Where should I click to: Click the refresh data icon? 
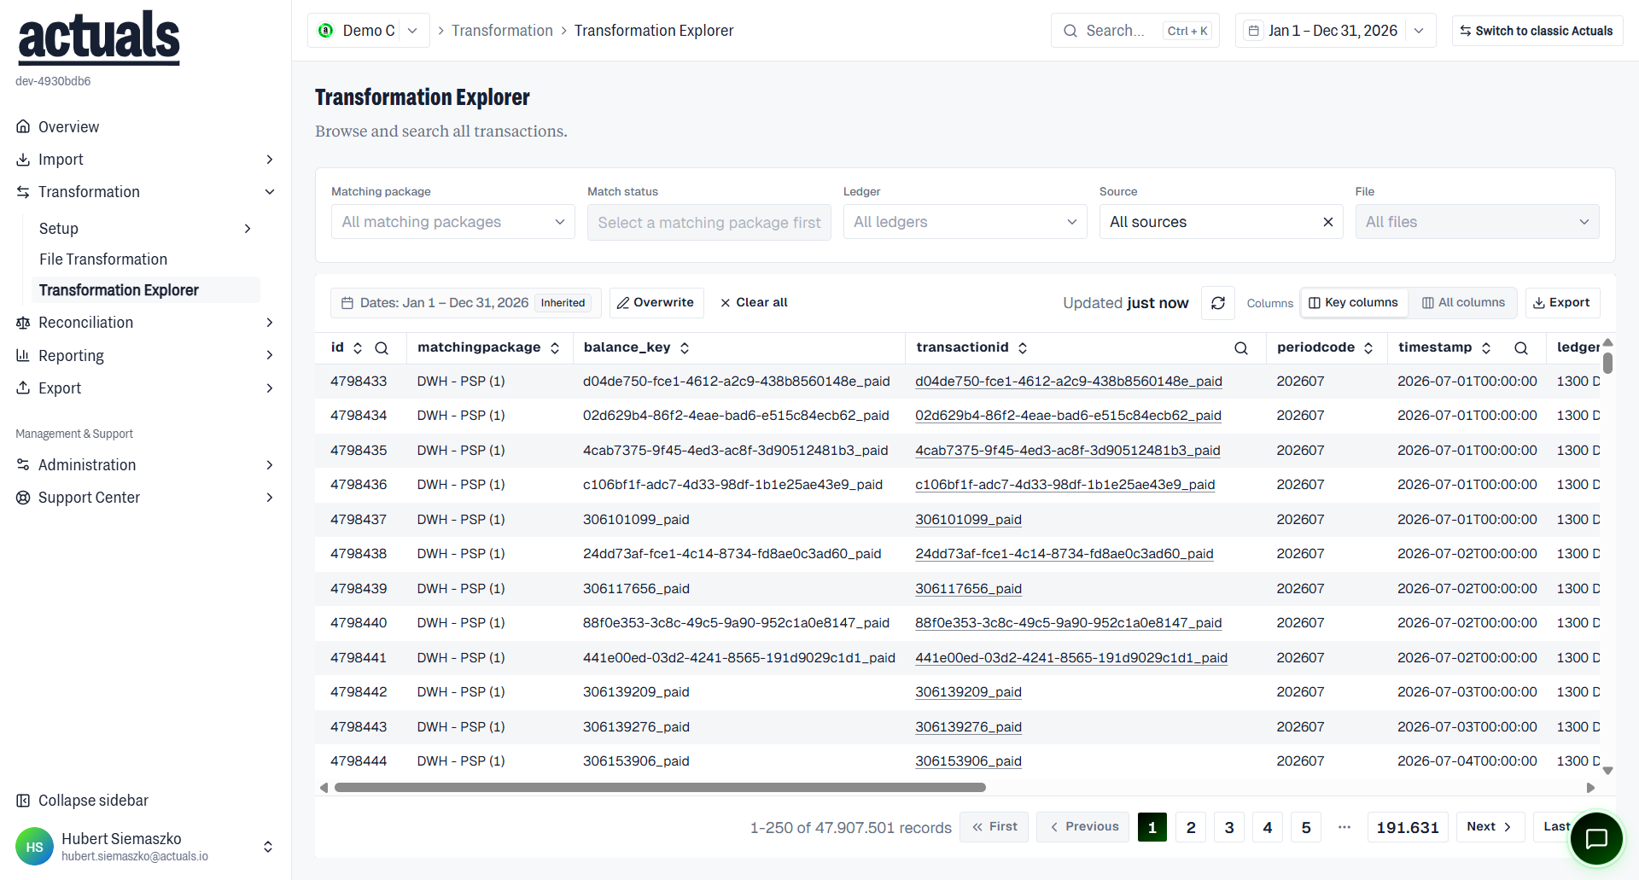[x=1218, y=303]
